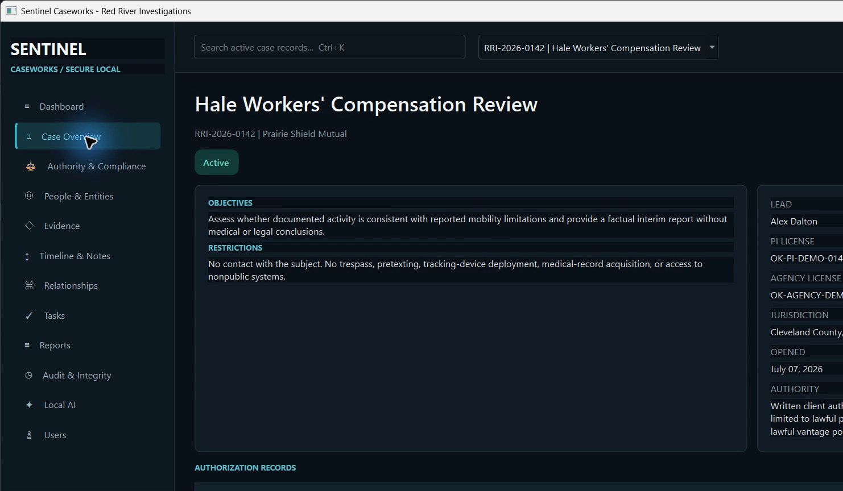Show the Relationships view

tap(88, 285)
